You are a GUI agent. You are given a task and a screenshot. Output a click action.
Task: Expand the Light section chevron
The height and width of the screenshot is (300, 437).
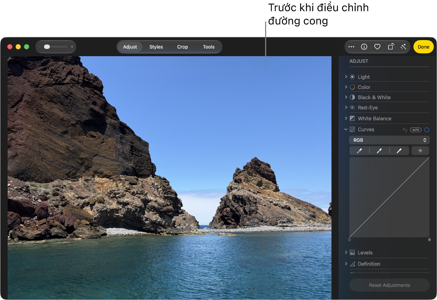(346, 77)
